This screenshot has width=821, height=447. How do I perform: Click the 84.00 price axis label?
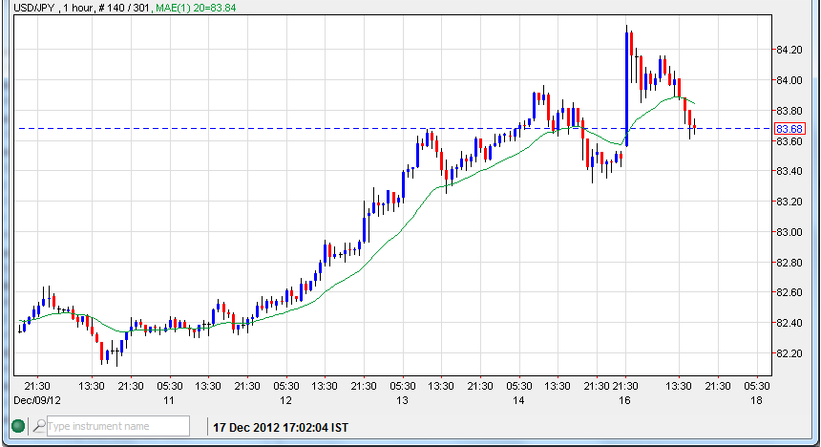pyautogui.click(x=789, y=80)
